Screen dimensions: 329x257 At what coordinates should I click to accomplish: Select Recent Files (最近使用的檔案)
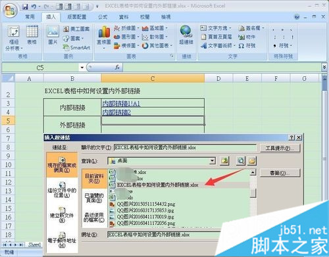coord(94,218)
